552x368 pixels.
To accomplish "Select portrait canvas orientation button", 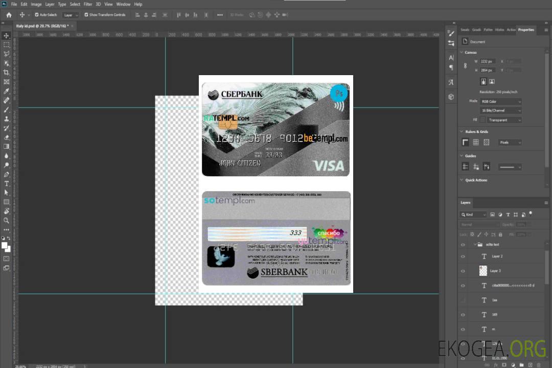I will [484, 82].
